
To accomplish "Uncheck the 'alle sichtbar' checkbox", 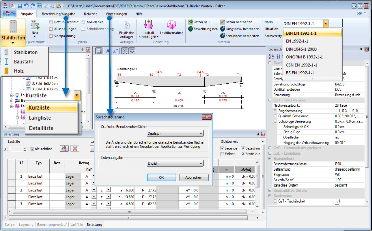I will [x=32, y=149].
